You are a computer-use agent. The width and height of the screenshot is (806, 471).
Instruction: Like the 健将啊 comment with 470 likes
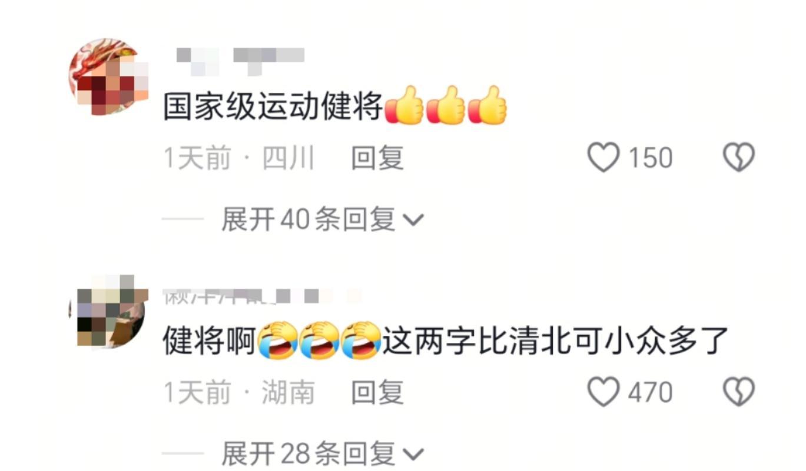coord(604,392)
